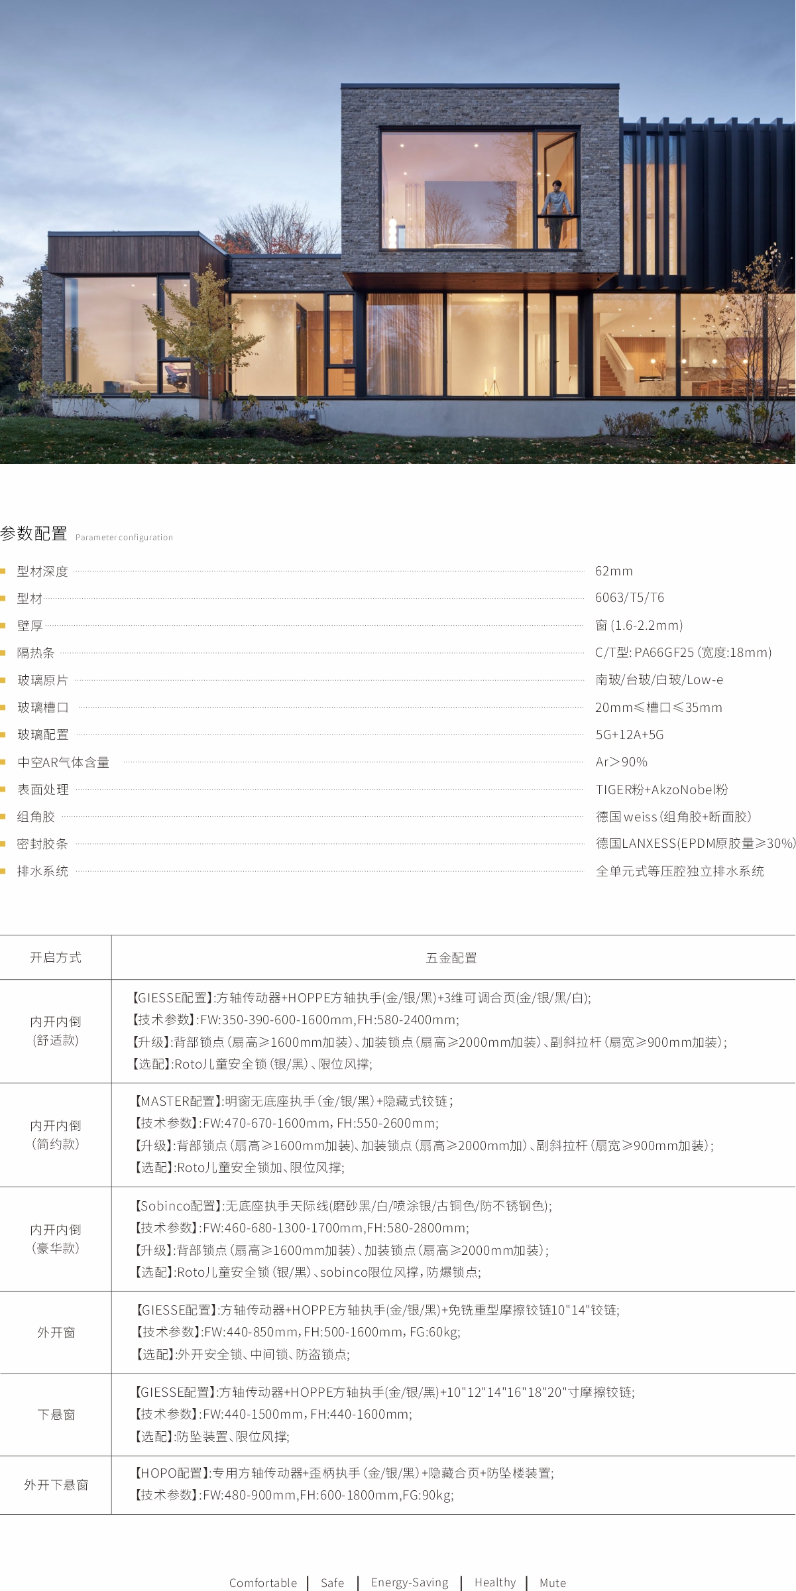This screenshot has width=796, height=1591.
Task: Select the "5G+12A+5G" glass configuration value
Action: pos(630,735)
